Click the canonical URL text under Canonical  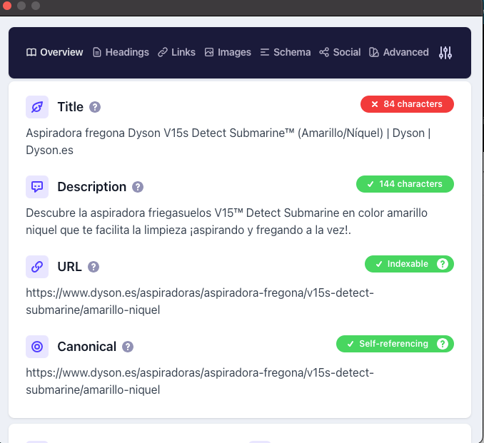click(x=200, y=381)
